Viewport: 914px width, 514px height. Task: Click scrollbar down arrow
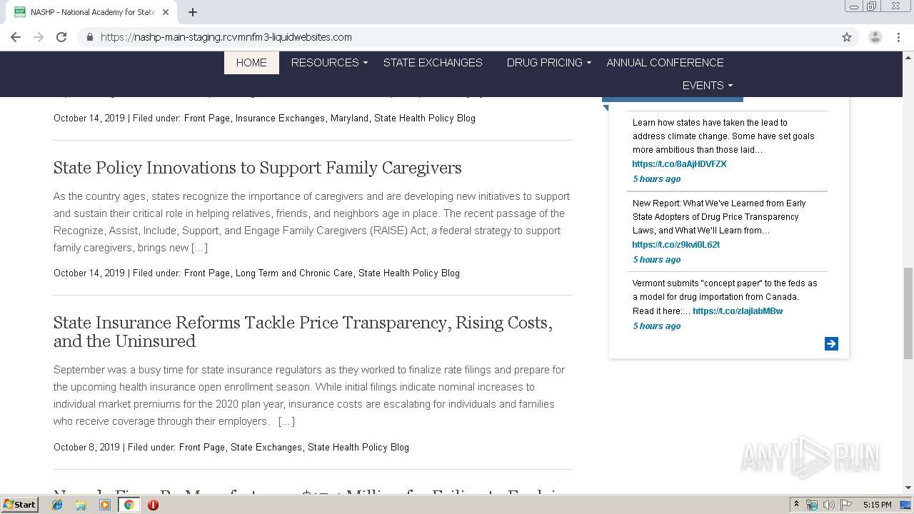pos(908,488)
